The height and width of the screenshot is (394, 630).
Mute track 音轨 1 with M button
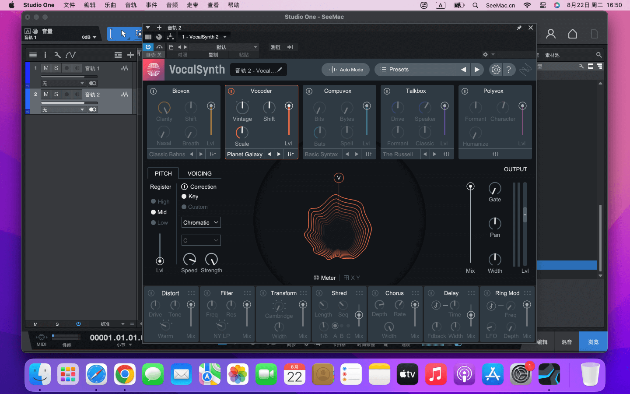tap(46, 68)
